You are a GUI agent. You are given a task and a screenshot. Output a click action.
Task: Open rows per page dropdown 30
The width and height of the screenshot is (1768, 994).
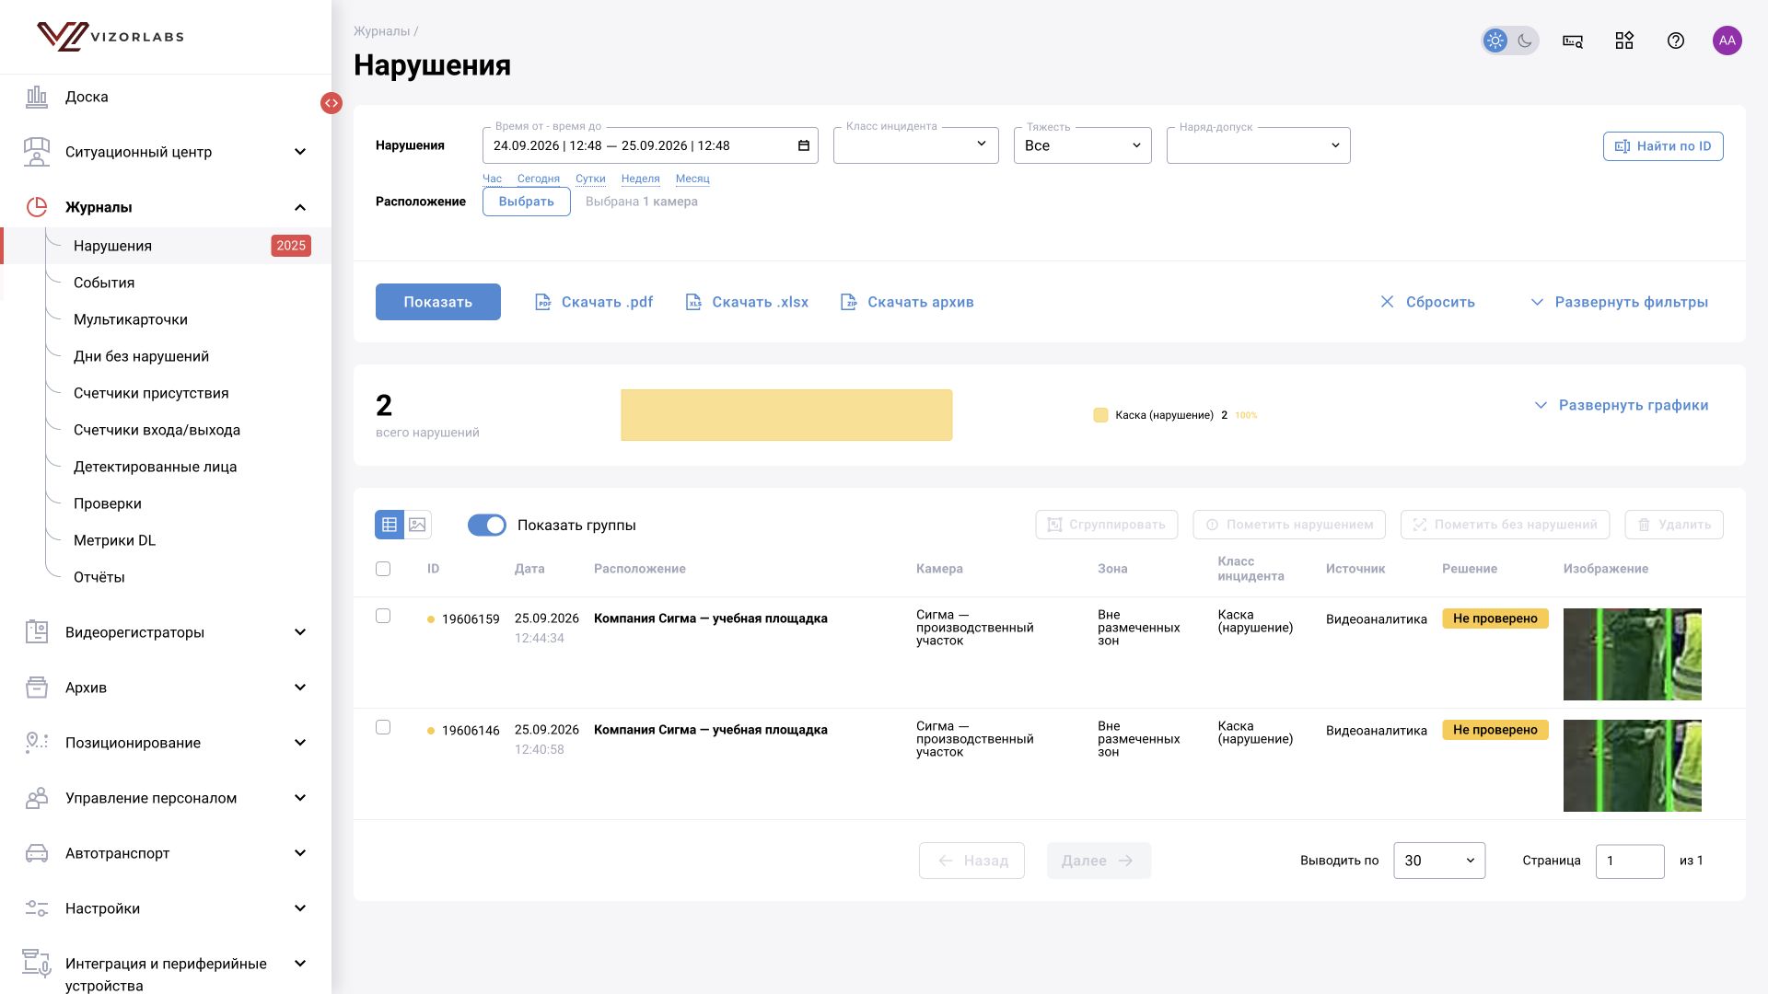click(1439, 861)
